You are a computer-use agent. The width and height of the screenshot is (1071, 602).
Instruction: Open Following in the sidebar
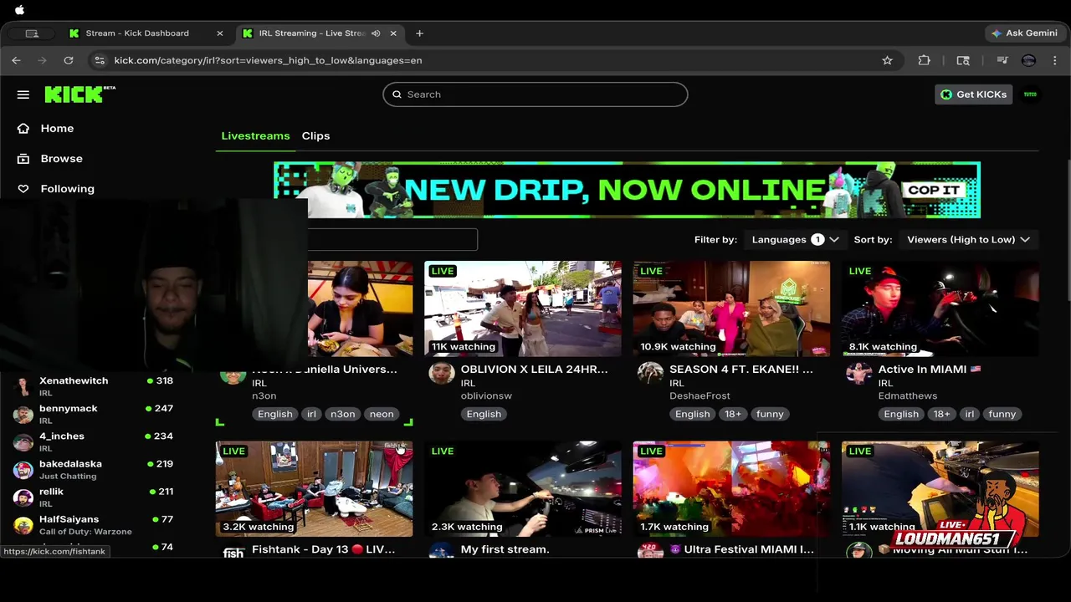click(67, 188)
